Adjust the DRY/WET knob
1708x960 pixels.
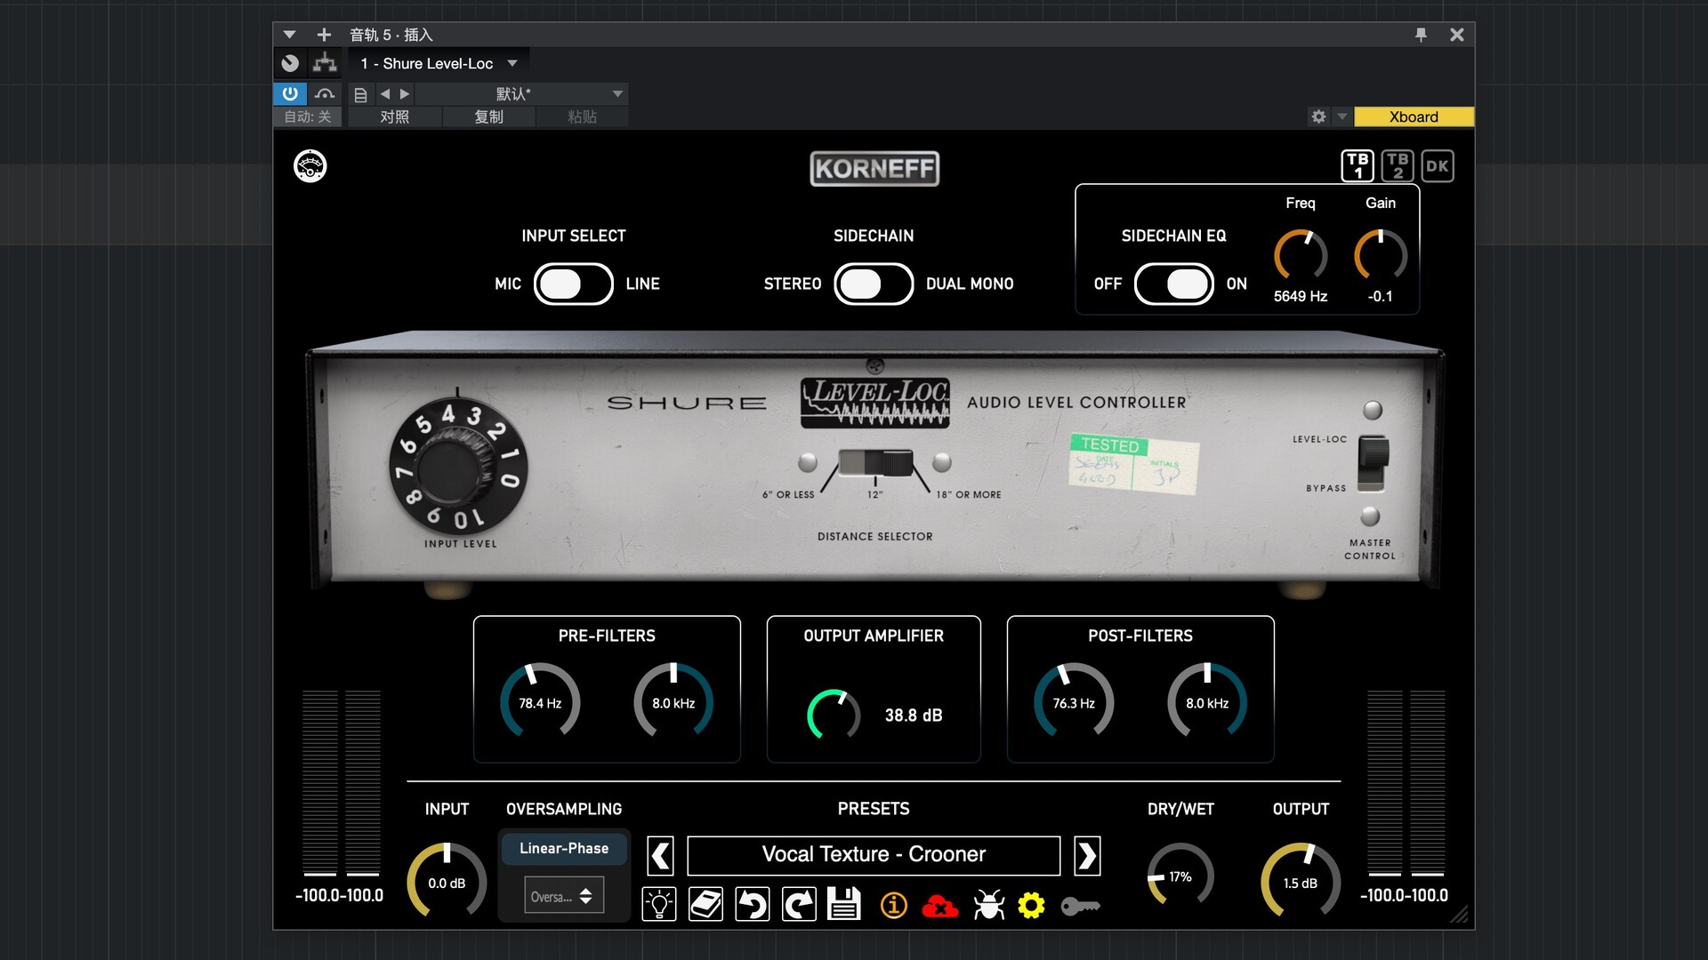(1180, 876)
